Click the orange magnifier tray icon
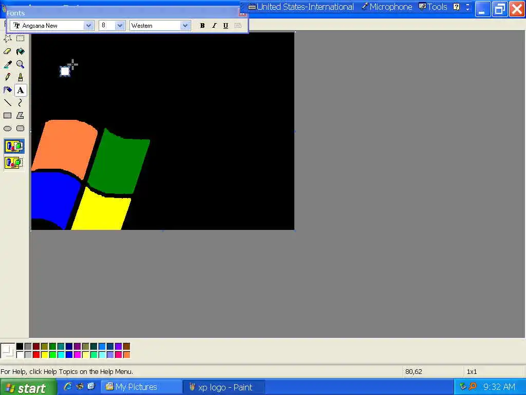The width and height of the screenshot is (526, 395). point(473,387)
